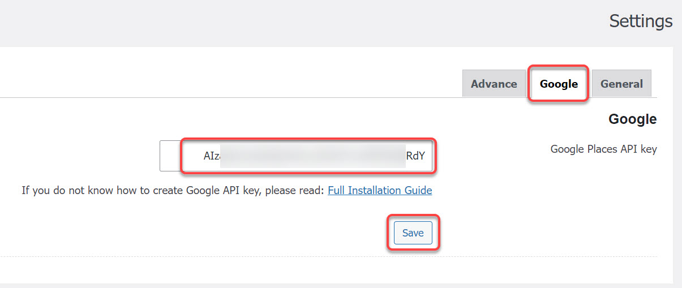Click the blurred middle of API key

point(311,156)
